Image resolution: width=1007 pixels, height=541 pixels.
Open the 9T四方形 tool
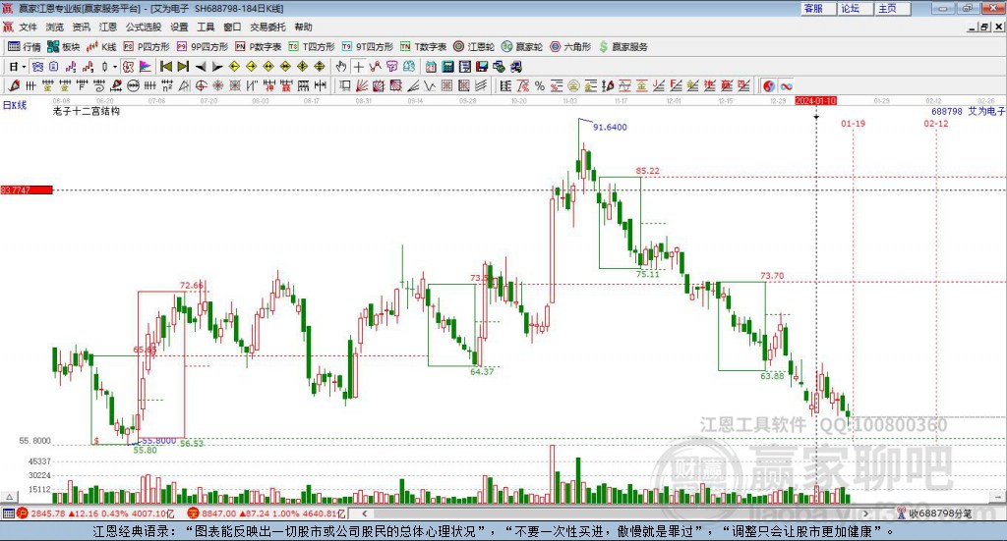coord(368,47)
